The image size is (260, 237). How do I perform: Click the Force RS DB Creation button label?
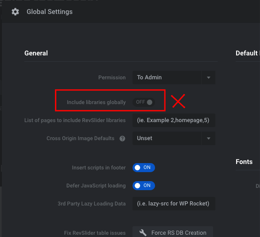(179, 232)
